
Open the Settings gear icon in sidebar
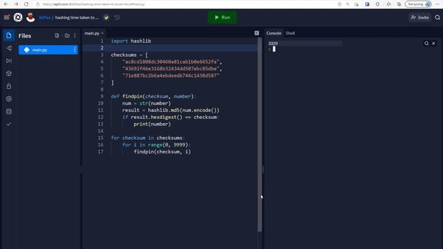(9, 99)
